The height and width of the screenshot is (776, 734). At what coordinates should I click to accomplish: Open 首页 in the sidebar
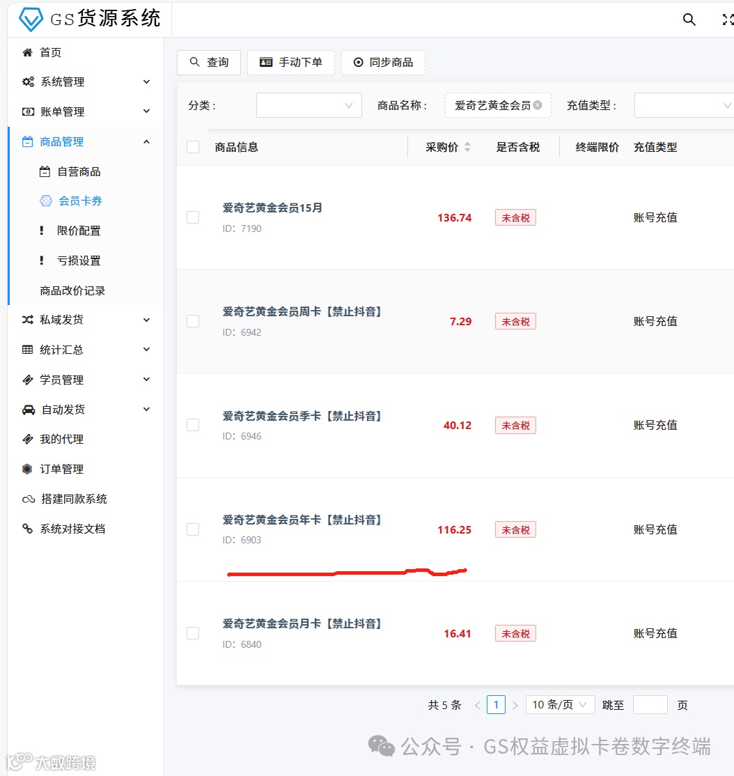pos(50,52)
